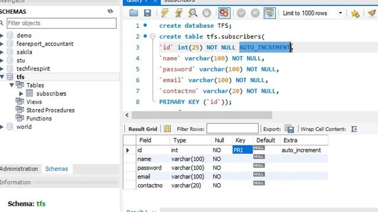378x212 pixels.
Task: Click the line 2 statement marker dot
Action: (x=145, y=36)
